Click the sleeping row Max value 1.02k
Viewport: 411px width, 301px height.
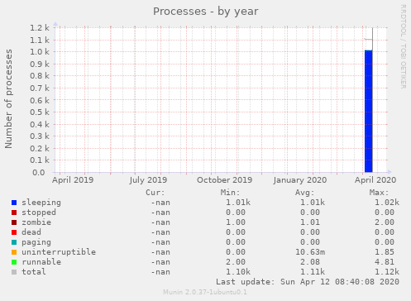387,203
